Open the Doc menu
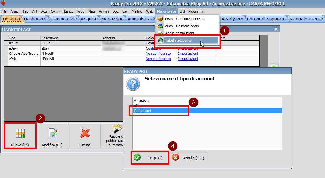This screenshot has width=325, height=178. pyautogui.click(x=115, y=11)
